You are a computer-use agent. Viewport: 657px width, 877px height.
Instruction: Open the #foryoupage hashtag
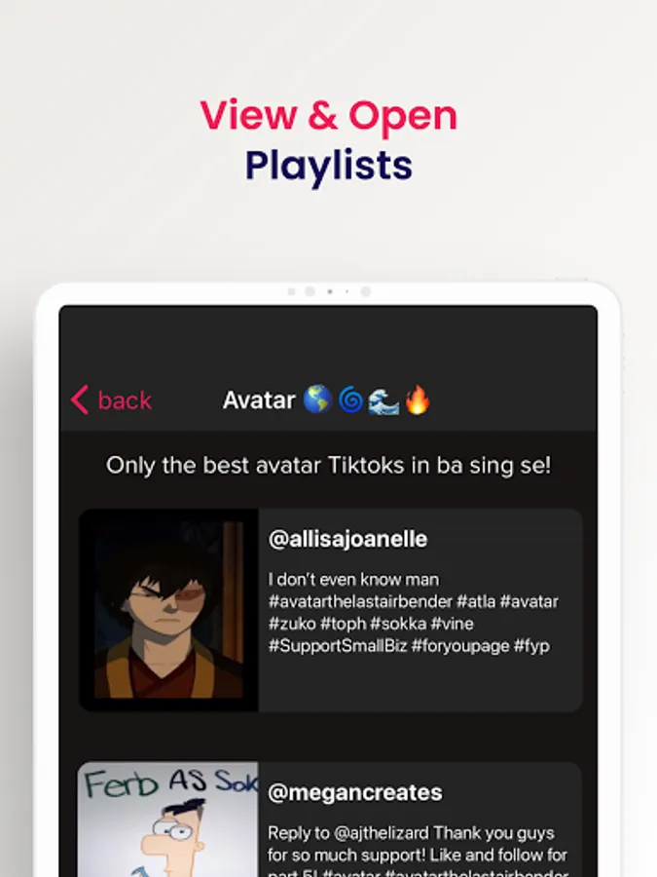(x=460, y=646)
